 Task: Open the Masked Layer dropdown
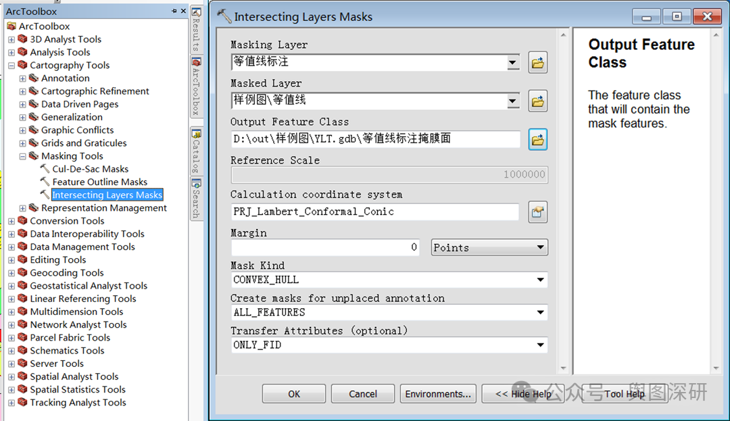point(512,101)
